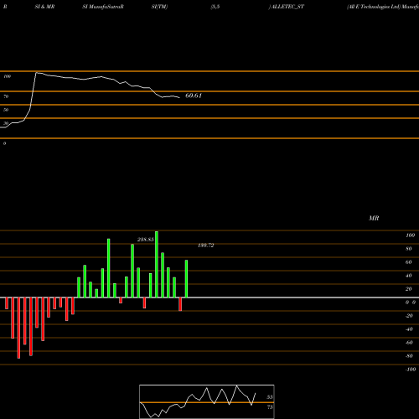Click the 'All E Technologies Ltd' title text
Screen dimensions: 419x419
[374, 7]
